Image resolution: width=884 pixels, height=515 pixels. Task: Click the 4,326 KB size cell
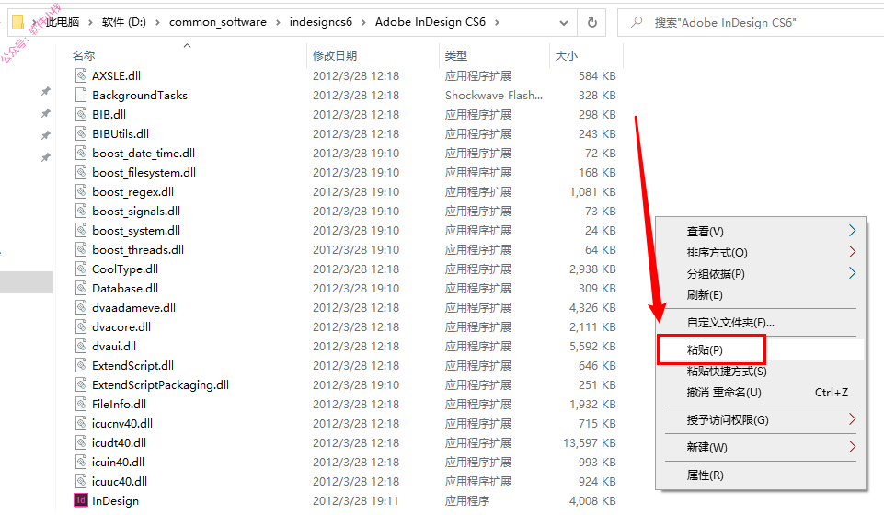pos(592,308)
